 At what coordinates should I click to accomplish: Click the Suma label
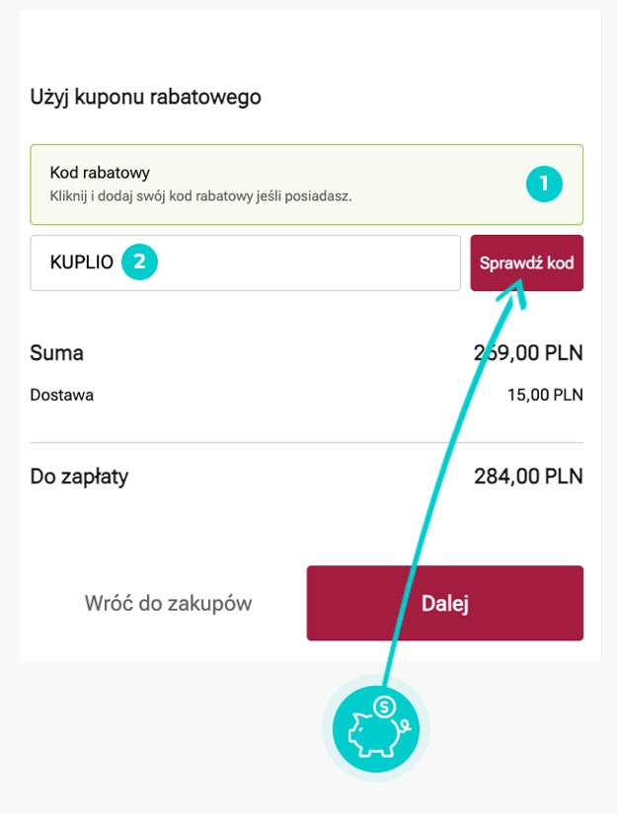pyautogui.click(x=57, y=353)
